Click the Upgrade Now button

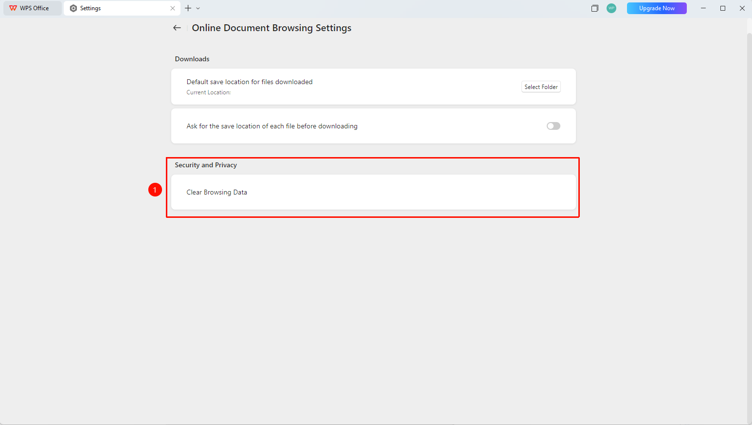pyautogui.click(x=657, y=8)
